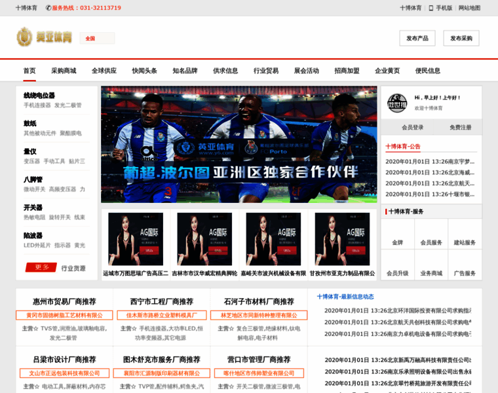
Task: Click the 网站地图 link at top
Action: [x=469, y=8]
